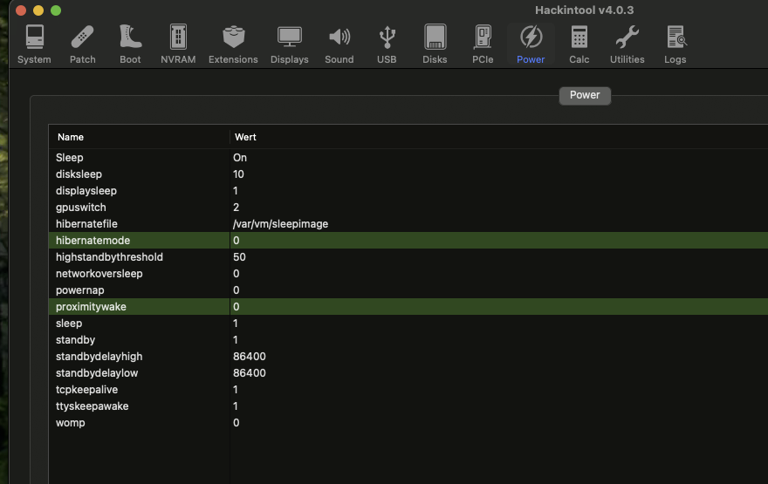Select the tcpkeepalive row
This screenshot has height=484, width=768.
[x=408, y=390]
